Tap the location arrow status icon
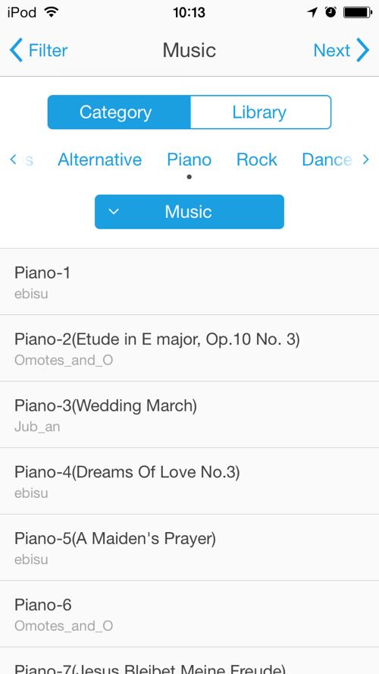Viewport: 379px width, 674px height. 312,12
